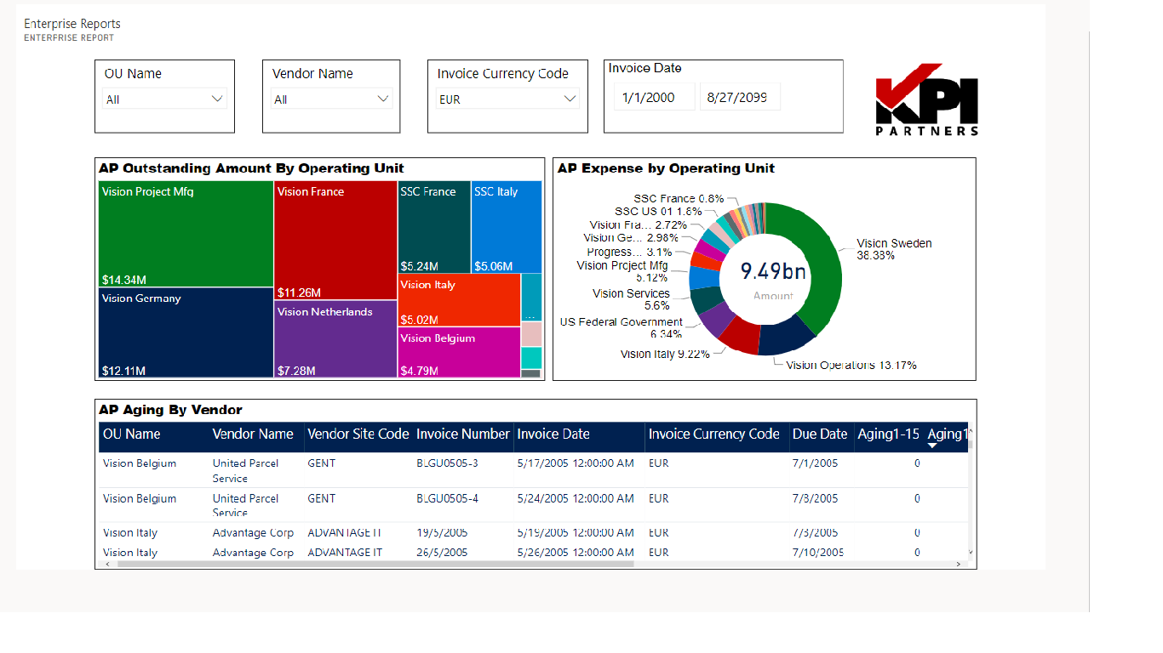
Task: Sort by Aging1-15 column header
Action: 888,434
